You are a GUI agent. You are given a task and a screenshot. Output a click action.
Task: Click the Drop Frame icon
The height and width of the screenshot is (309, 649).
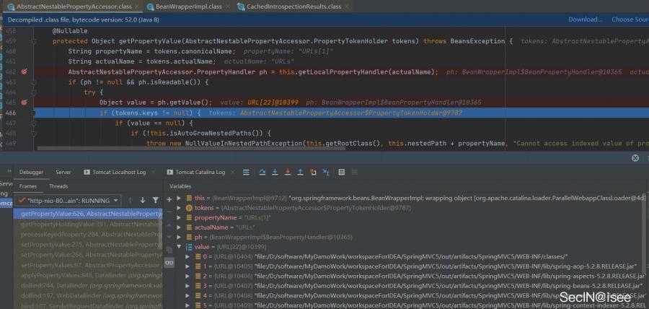[314, 173]
